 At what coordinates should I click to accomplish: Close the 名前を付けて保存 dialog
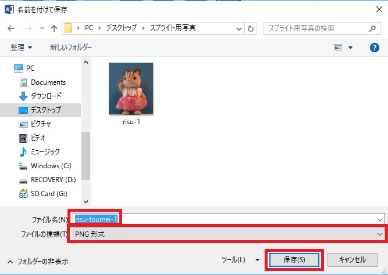[379, 10]
